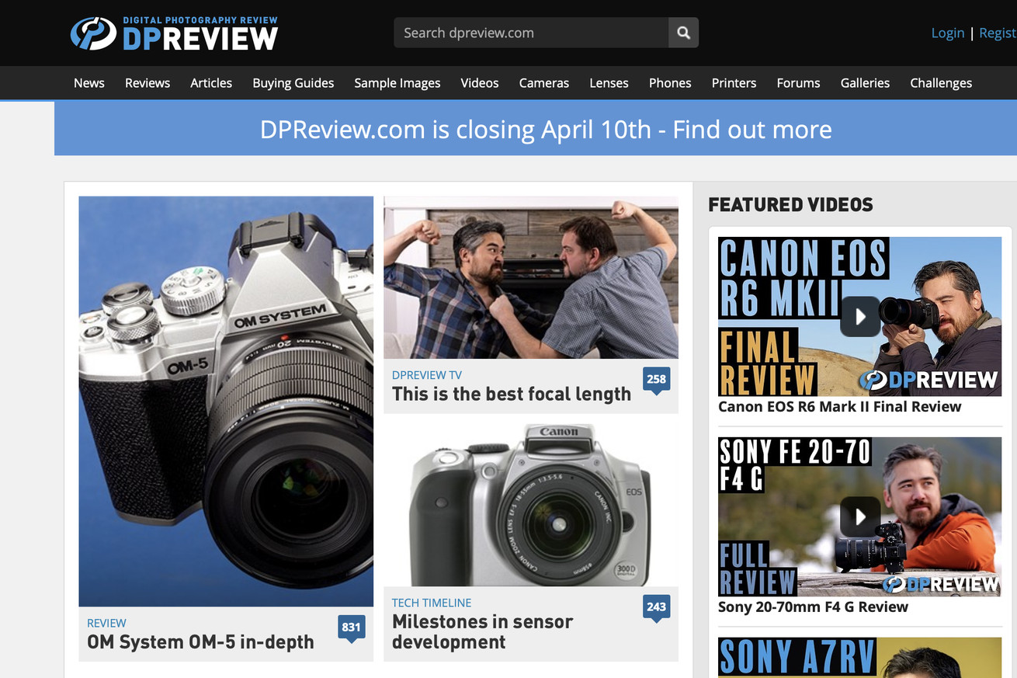Image resolution: width=1017 pixels, height=678 pixels.
Task: Open the Galleries section
Action: 865,83
